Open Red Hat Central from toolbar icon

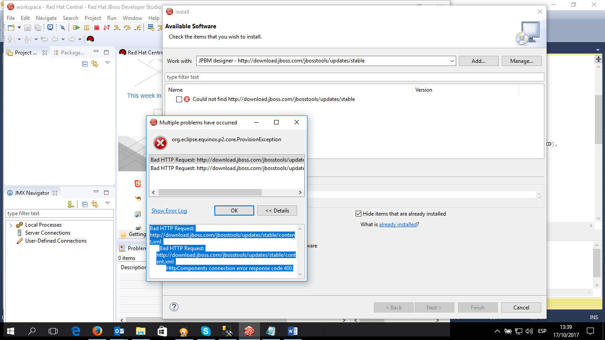click(90, 39)
